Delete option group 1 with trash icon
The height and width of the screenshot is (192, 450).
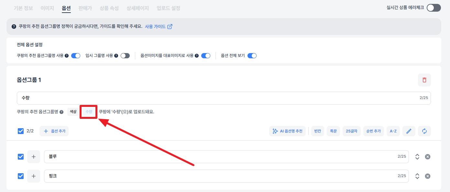point(424,80)
